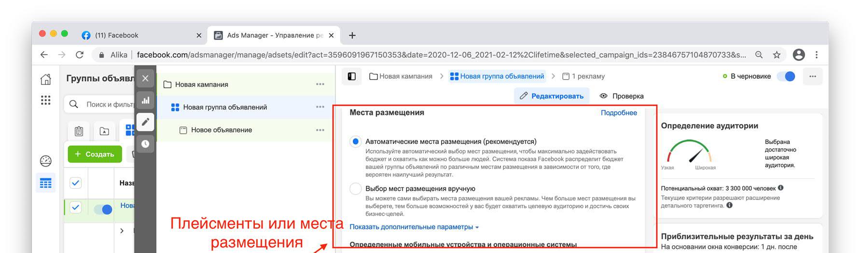Image resolution: width=860 pixels, height=253 pixels.
Task: Go to Новая группа объявлений breadcrumb
Action: tap(497, 76)
